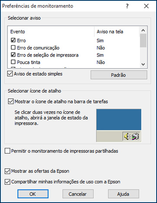Click the question mark help icon
The height and width of the screenshot is (203, 157).
click(127, 6)
